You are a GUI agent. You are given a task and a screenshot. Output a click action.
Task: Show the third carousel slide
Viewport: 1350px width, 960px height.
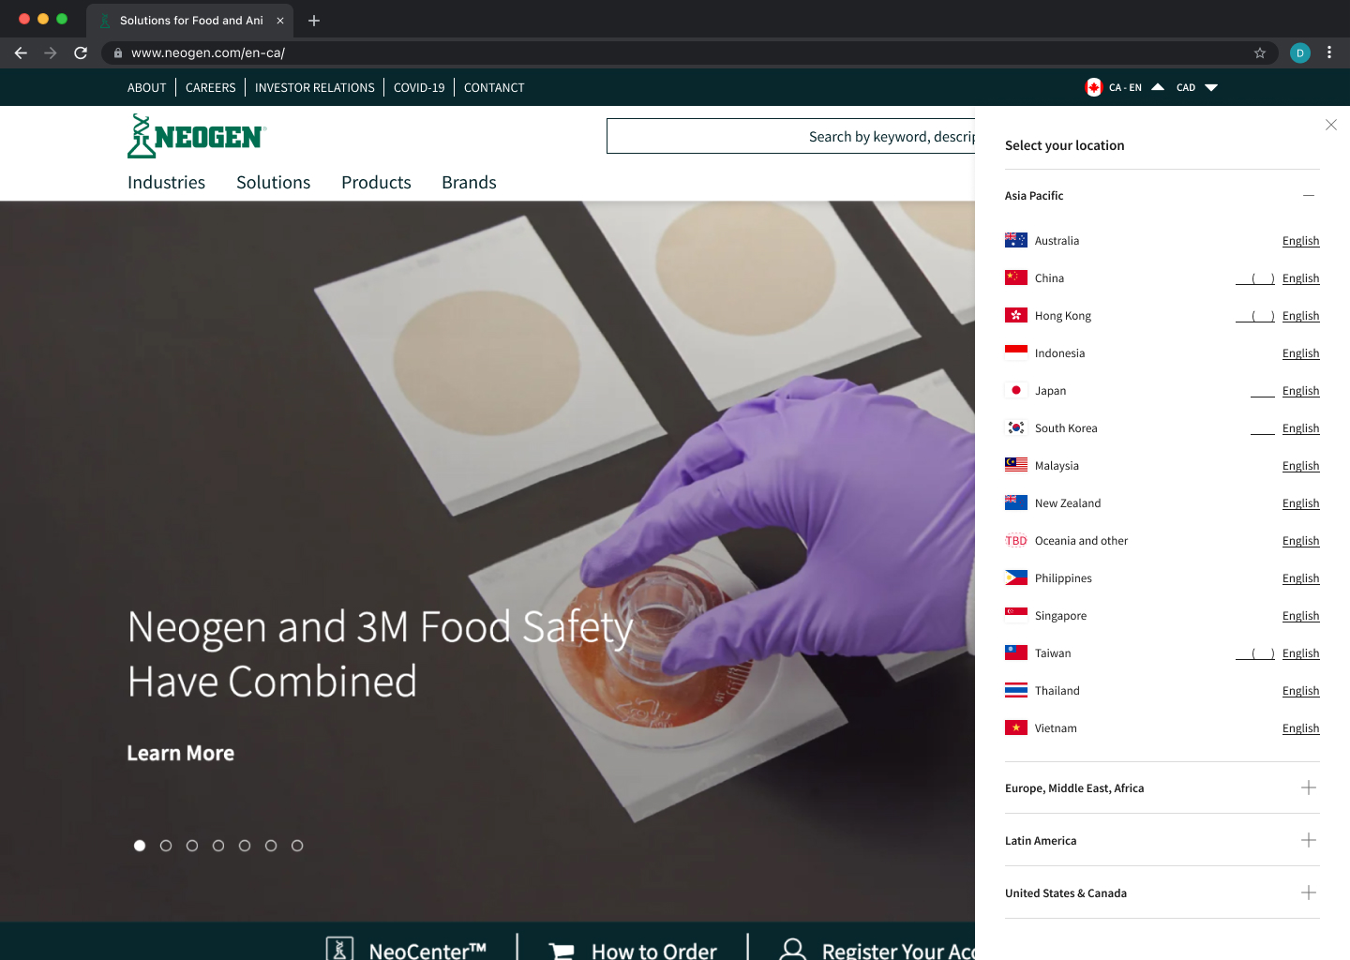192,846
